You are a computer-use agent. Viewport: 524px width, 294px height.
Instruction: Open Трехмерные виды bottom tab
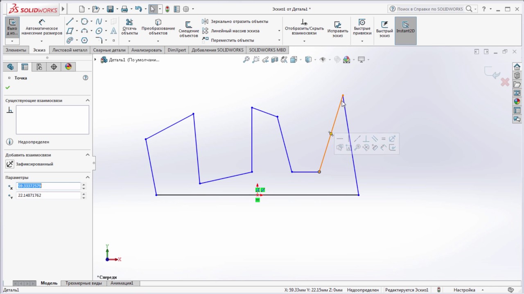pos(84,283)
